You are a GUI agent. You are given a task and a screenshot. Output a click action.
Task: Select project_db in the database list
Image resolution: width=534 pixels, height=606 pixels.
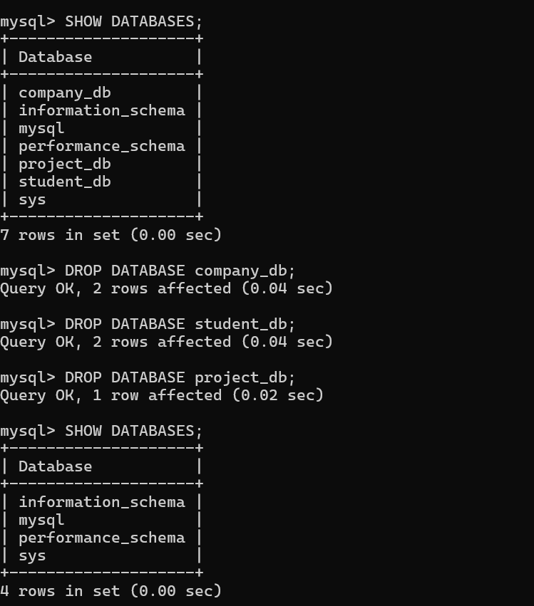coord(64,164)
